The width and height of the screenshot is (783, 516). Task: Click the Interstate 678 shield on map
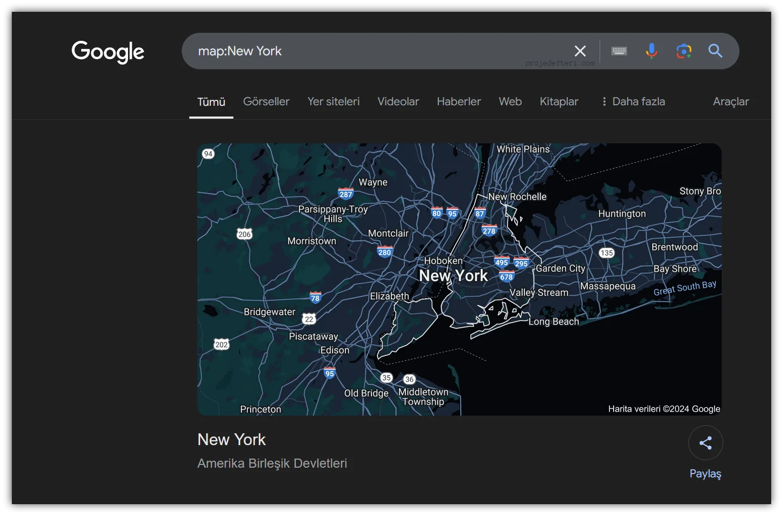506,277
